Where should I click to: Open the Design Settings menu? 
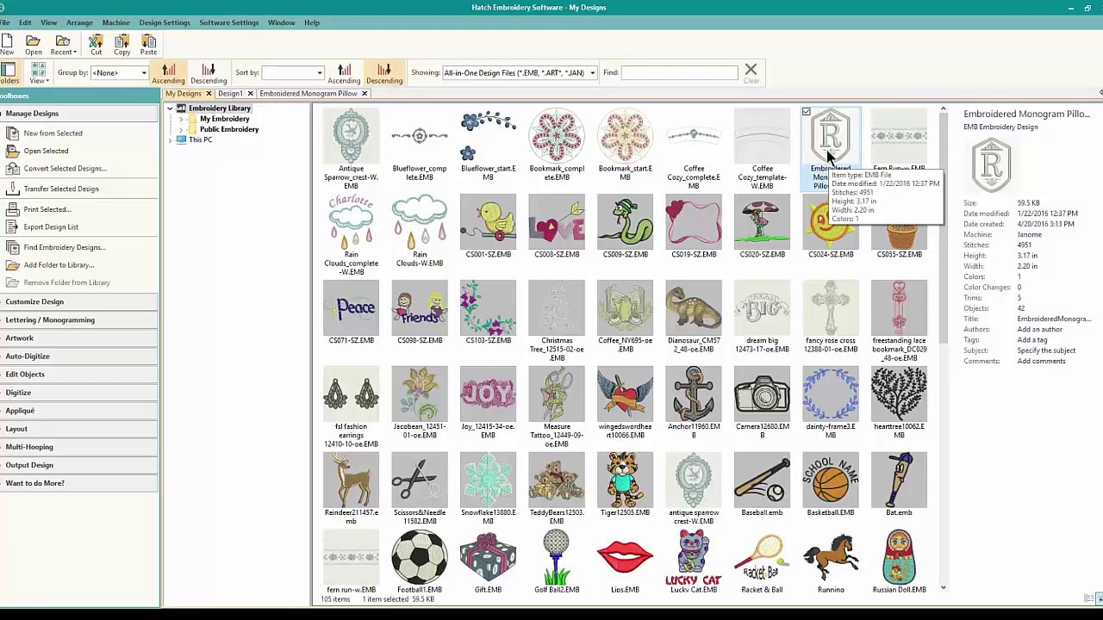pyautogui.click(x=165, y=22)
